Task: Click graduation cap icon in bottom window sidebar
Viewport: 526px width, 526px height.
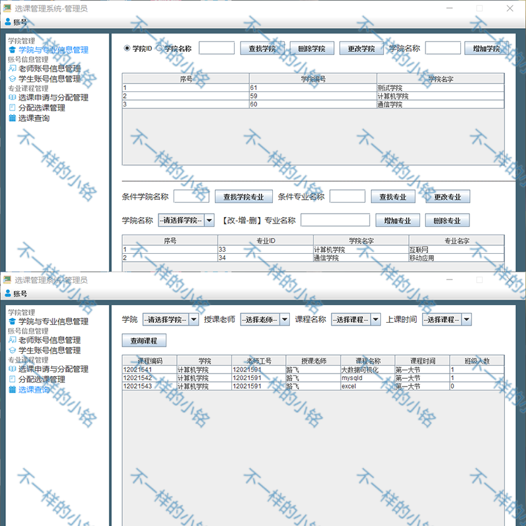Action: tap(12, 322)
